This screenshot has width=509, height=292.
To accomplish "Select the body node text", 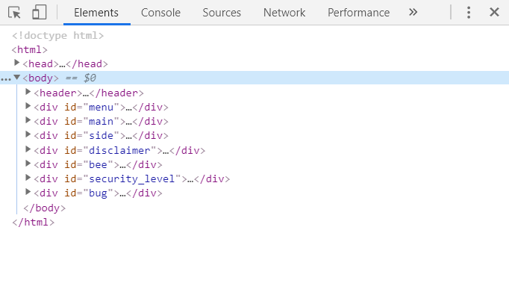I will (x=41, y=78).
